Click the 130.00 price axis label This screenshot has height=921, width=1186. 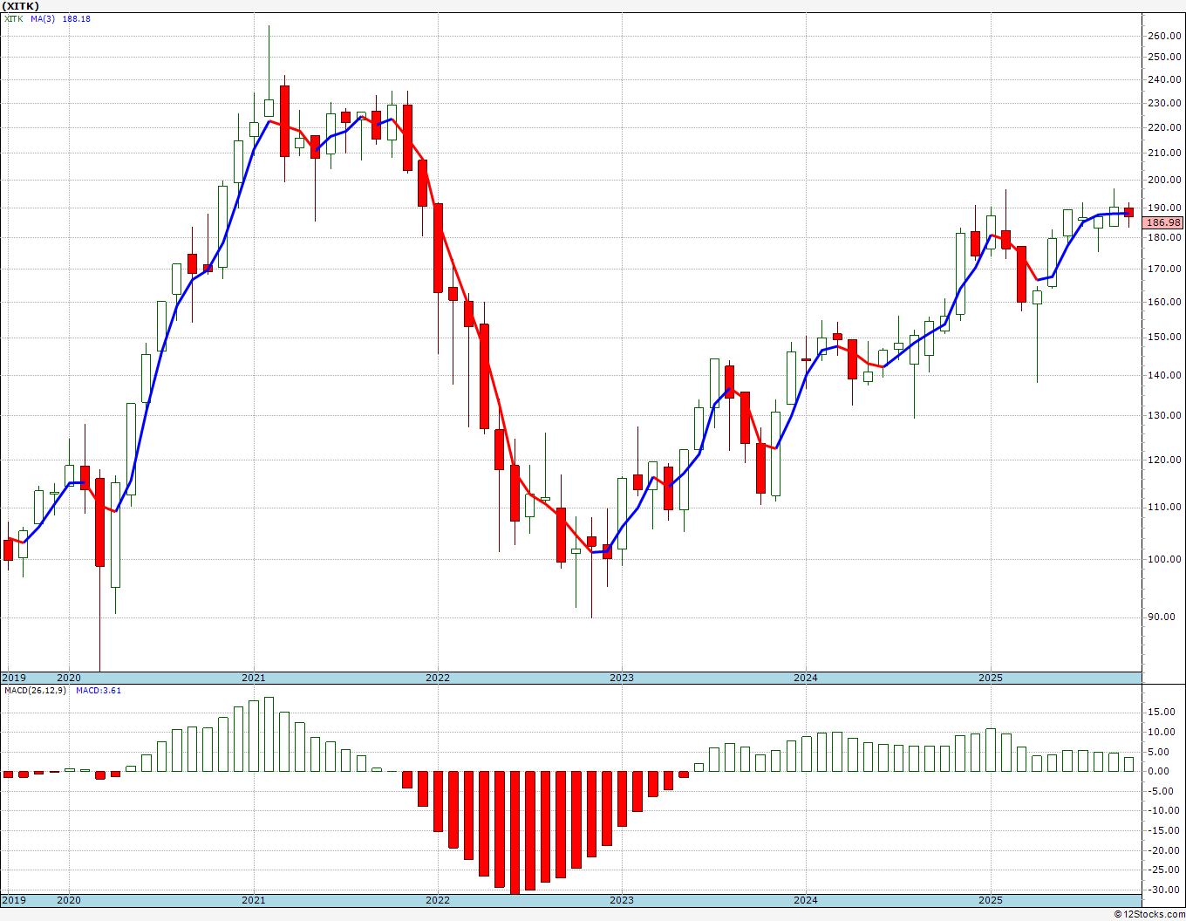coord(1165,416)
